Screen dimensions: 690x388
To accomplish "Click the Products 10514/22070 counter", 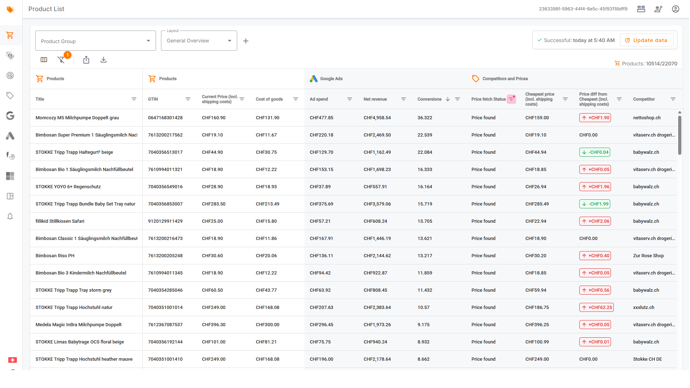I will coord(646,64).
